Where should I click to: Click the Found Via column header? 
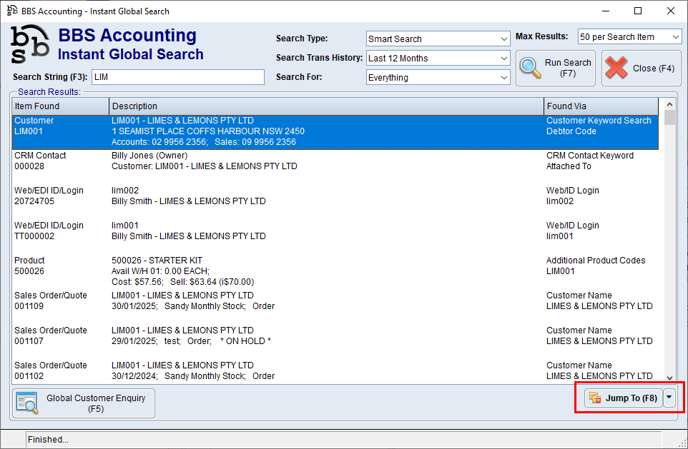pyautogui.click(x=601, y=106)
